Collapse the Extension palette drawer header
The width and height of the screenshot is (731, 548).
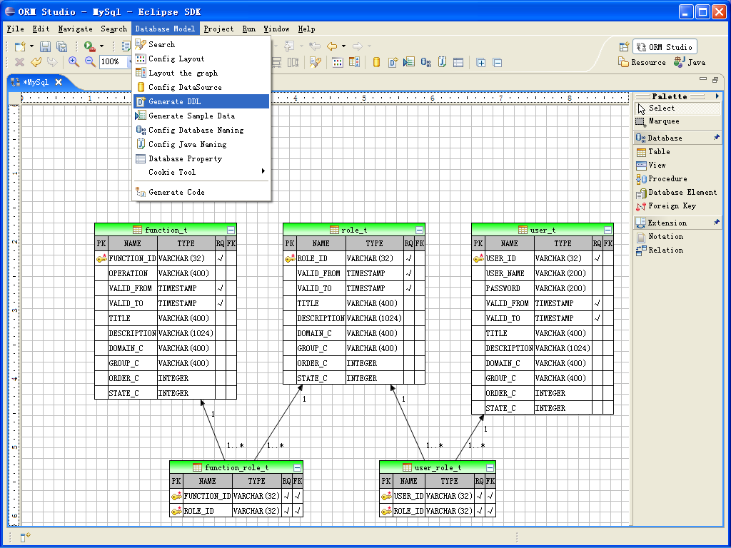(x=677, y=223)
